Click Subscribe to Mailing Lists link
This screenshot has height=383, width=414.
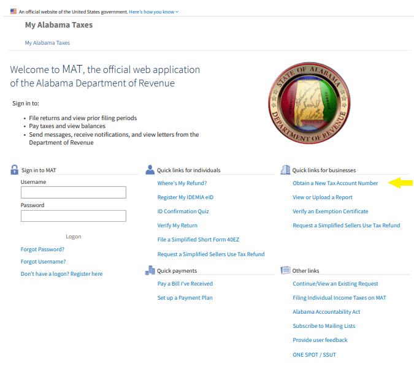[324, 326]
